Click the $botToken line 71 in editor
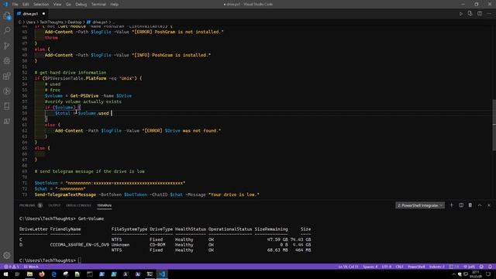The height and width of the screenshot is (279, 496). 110,183
